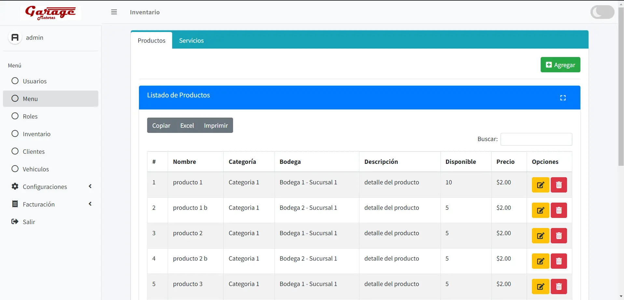Click the admin user avatar icon
The image size is (624, 300).
tap(15, 37)
